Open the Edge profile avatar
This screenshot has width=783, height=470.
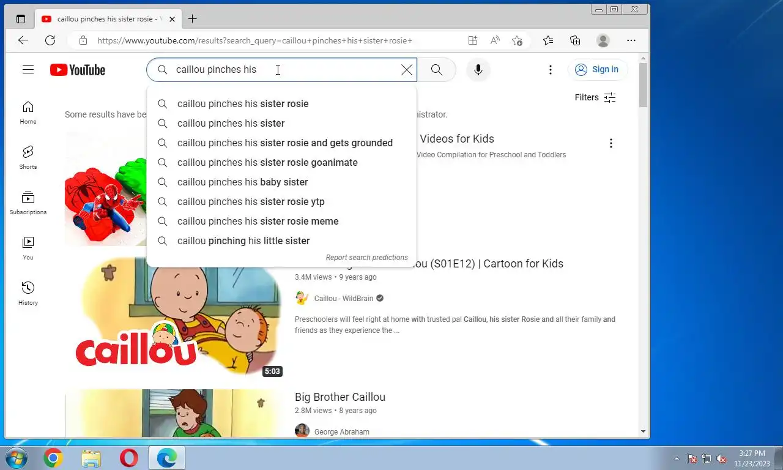pyautogui.click(x=603, y=40)
